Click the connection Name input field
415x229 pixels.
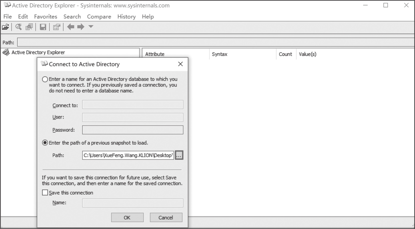tap(133, 203)
